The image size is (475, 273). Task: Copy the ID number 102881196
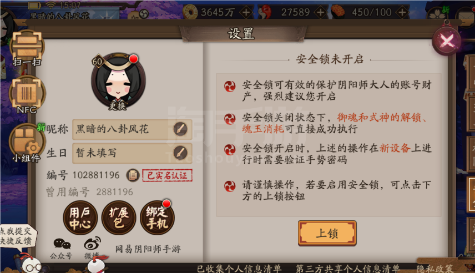[133, 175]
